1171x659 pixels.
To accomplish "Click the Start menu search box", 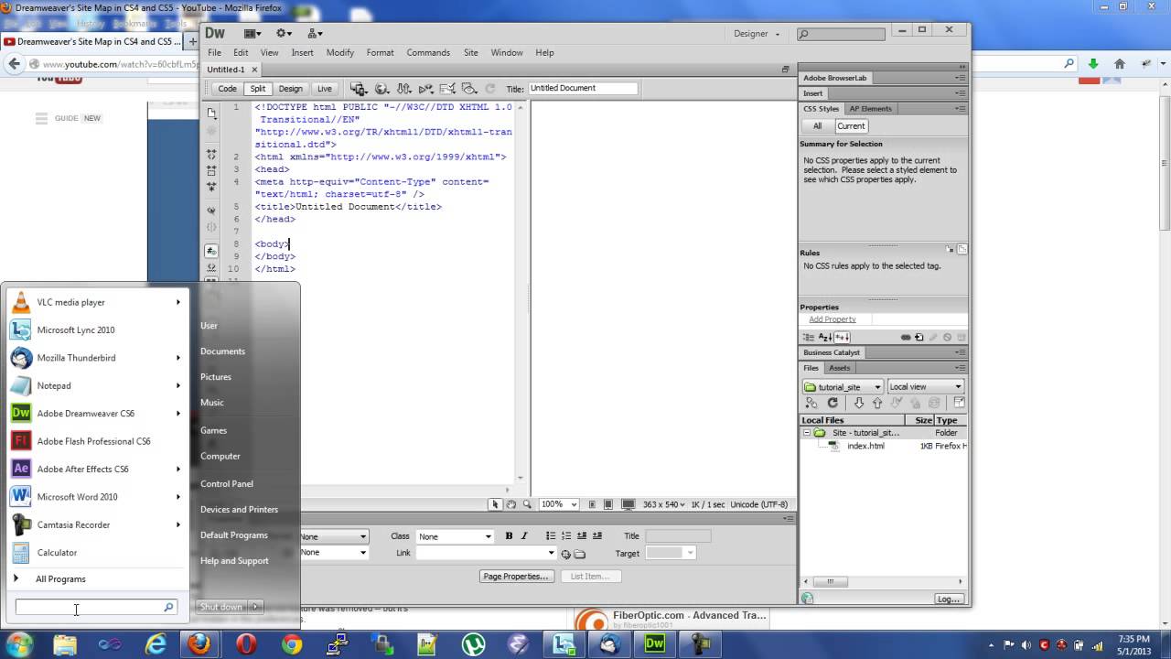I will point(95,608).
